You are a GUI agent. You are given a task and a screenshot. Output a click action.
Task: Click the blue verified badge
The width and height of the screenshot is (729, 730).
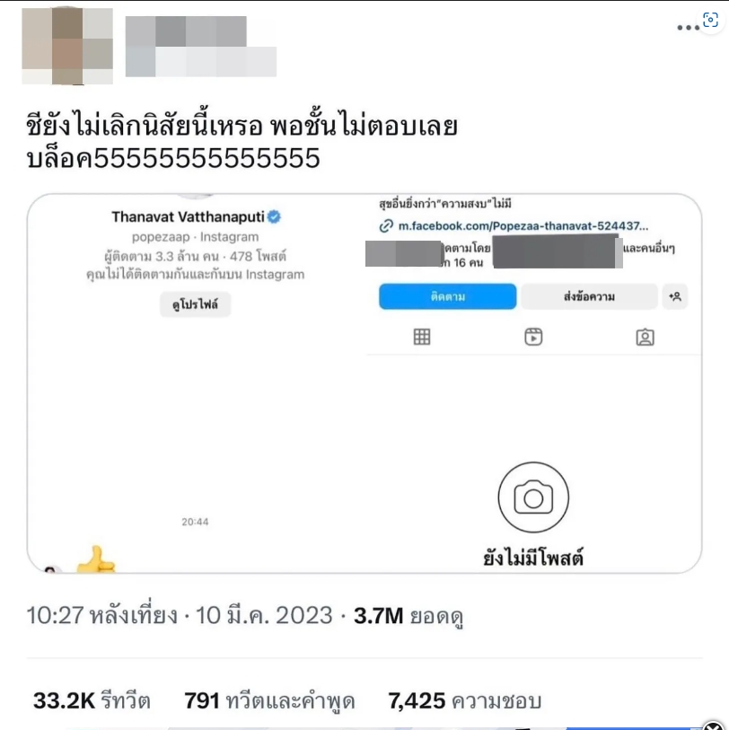tap(274, 216)
